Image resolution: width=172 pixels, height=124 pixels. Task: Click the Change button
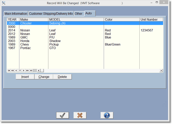44,77
